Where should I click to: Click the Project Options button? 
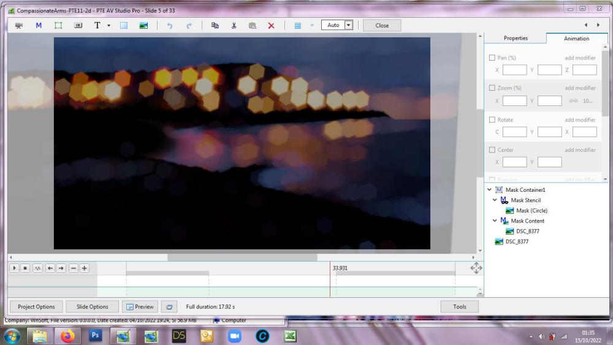pos(36,306)
